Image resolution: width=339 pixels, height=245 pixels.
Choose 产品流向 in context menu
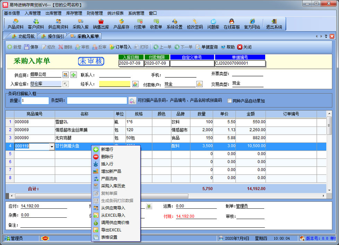point(116,179)
